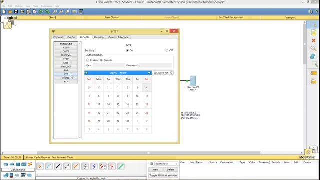Open the Info icon in top toolbar
The width and height of the screenshot is (320, 180).
pos(310,12)
